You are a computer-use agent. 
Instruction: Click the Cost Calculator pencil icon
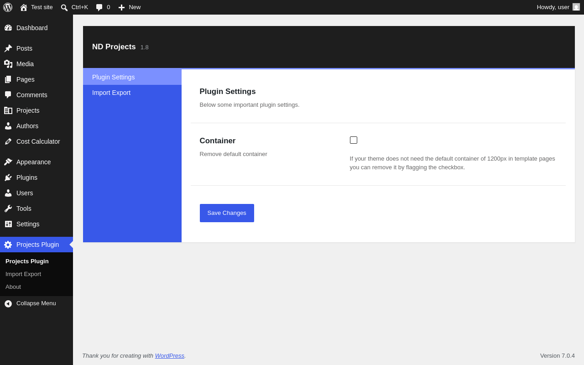pyautogui.click(x=8, y=141)
